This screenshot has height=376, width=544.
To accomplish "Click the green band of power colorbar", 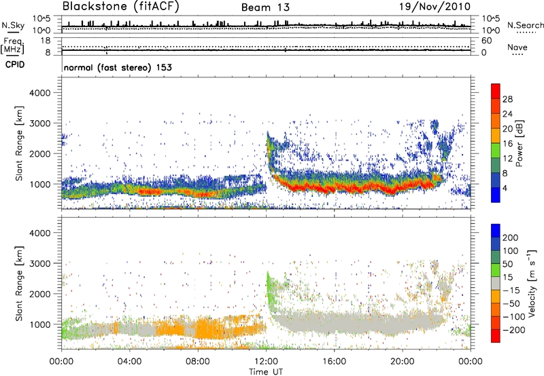I will (x=496, y=150).
